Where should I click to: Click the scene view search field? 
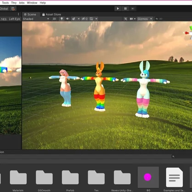173,19
